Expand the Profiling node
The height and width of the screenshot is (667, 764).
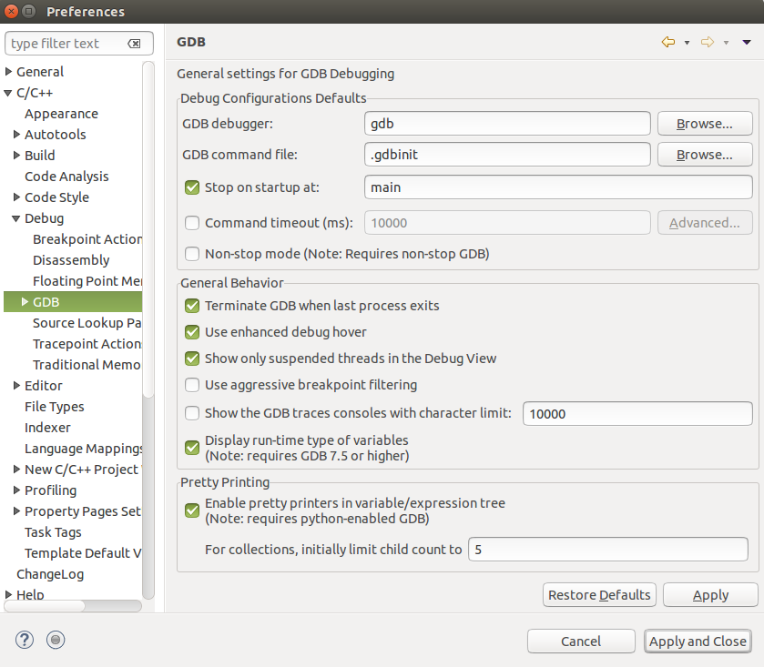16,490
